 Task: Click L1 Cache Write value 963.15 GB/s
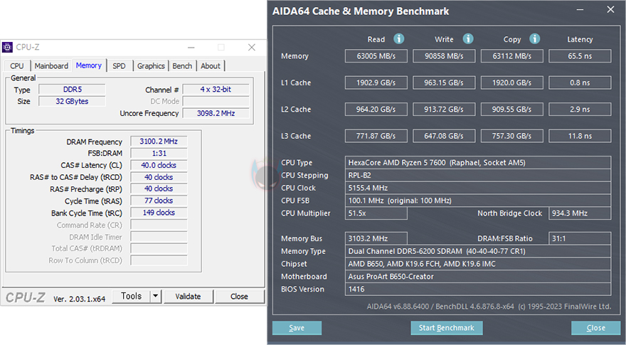pyautogui.click(x=444, y=83)
